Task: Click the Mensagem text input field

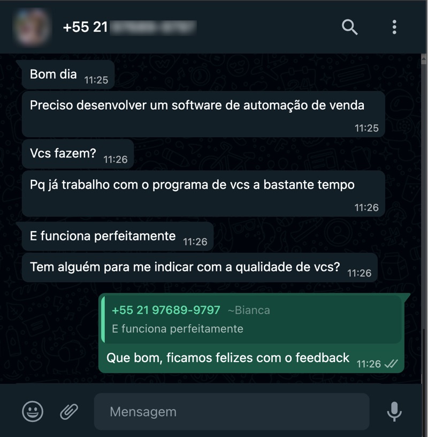Action: (232, 411)
